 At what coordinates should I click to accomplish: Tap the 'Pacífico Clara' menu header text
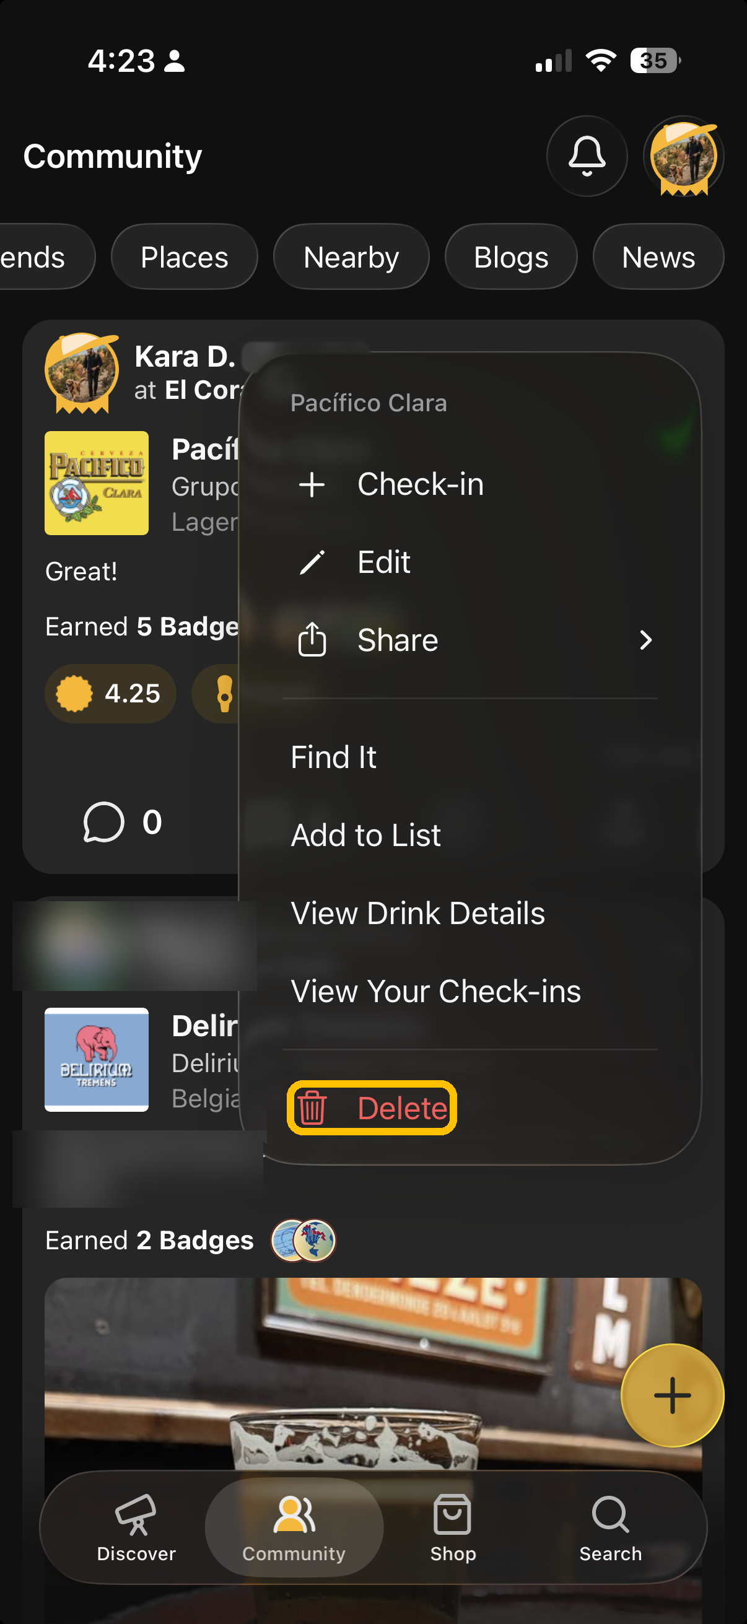(x=369, y=403)
